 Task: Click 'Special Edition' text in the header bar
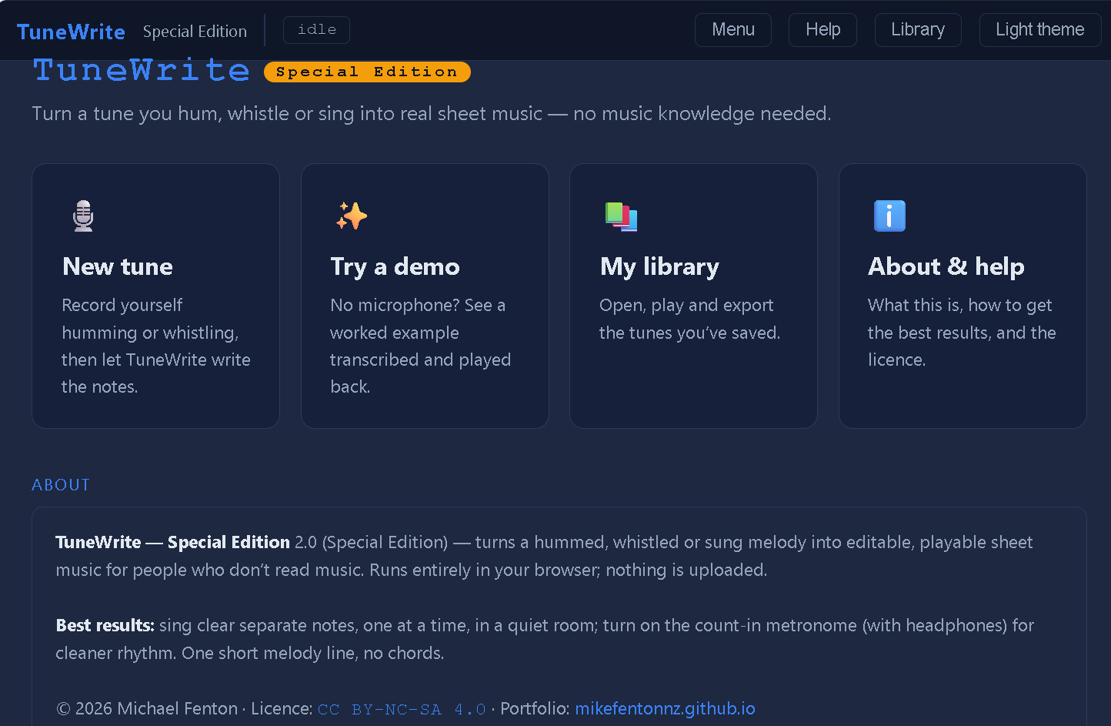point(195,32)
